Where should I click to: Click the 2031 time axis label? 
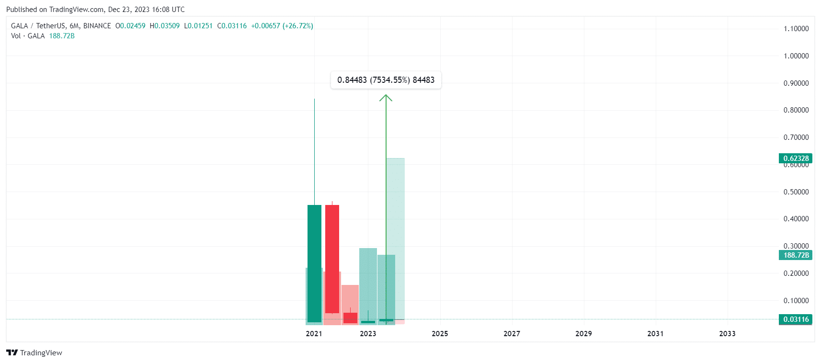pos(655,334)
